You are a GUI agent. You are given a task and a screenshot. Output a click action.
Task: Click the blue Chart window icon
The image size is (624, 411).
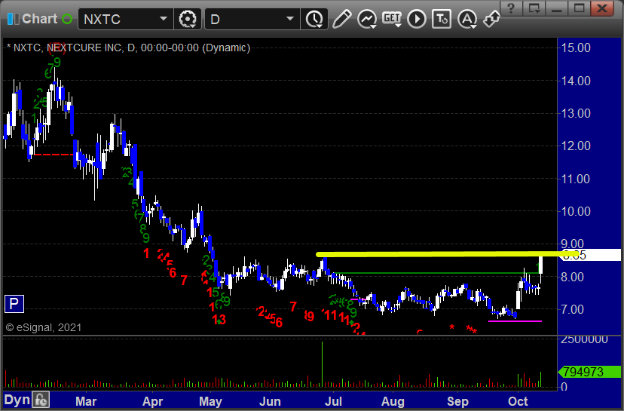tap(13, 19)
